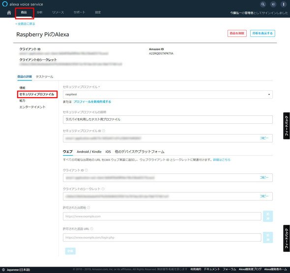Switch to the テストツール tab
The height and width of the screenshot is (273, 290).
click(x=44, y=77)
